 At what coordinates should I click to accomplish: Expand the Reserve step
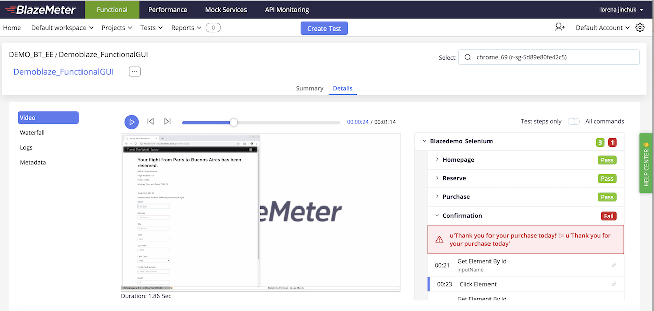pyautogui.click(x=437, y=178)
